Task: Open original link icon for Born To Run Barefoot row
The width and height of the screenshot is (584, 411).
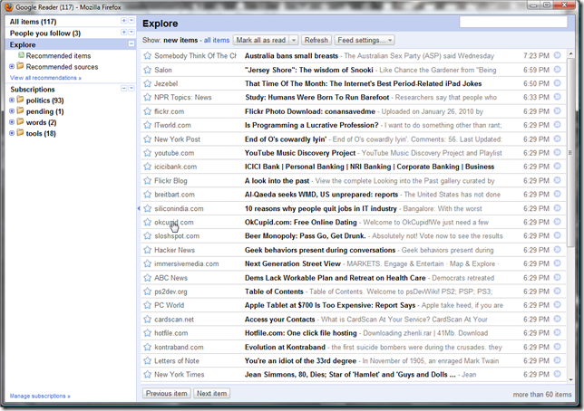Action: [557, 97]
